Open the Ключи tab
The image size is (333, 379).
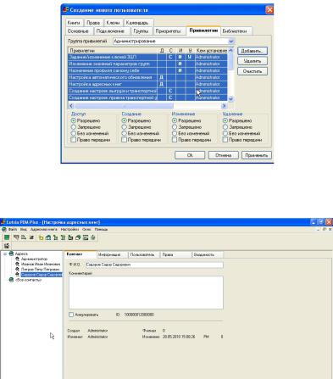point(113,23)
